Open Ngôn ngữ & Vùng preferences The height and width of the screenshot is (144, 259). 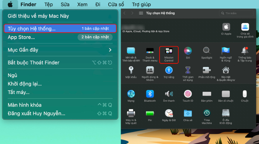(226, 55)
